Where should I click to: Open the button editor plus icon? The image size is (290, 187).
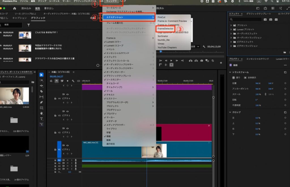point(221,63)
